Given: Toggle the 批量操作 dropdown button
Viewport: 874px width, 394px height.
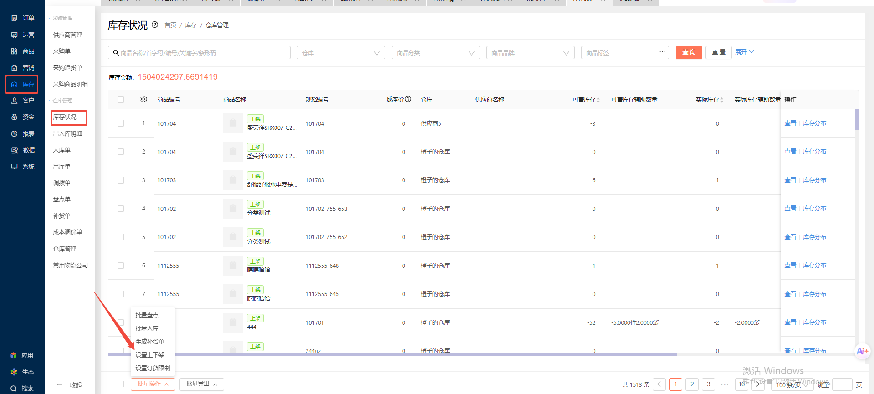Looking at the screenshot, I should point(153,384).
